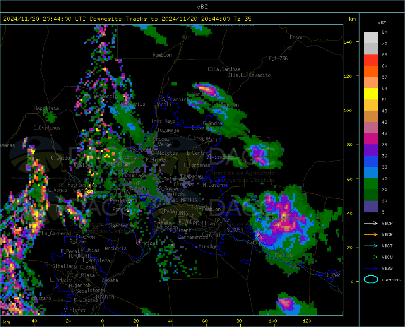This screenshot has height=327, width=405.
Task: Click the 80 tick on the horizontal axis
Action: [239, 321]
